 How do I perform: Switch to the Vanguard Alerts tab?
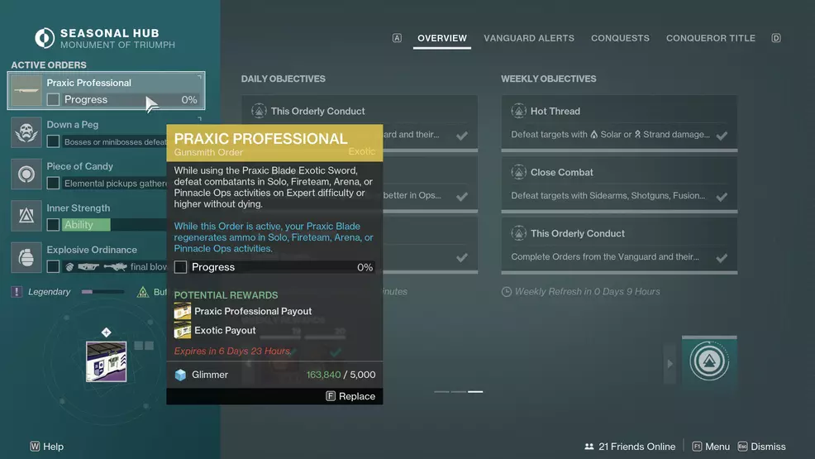tap(529, 38)
